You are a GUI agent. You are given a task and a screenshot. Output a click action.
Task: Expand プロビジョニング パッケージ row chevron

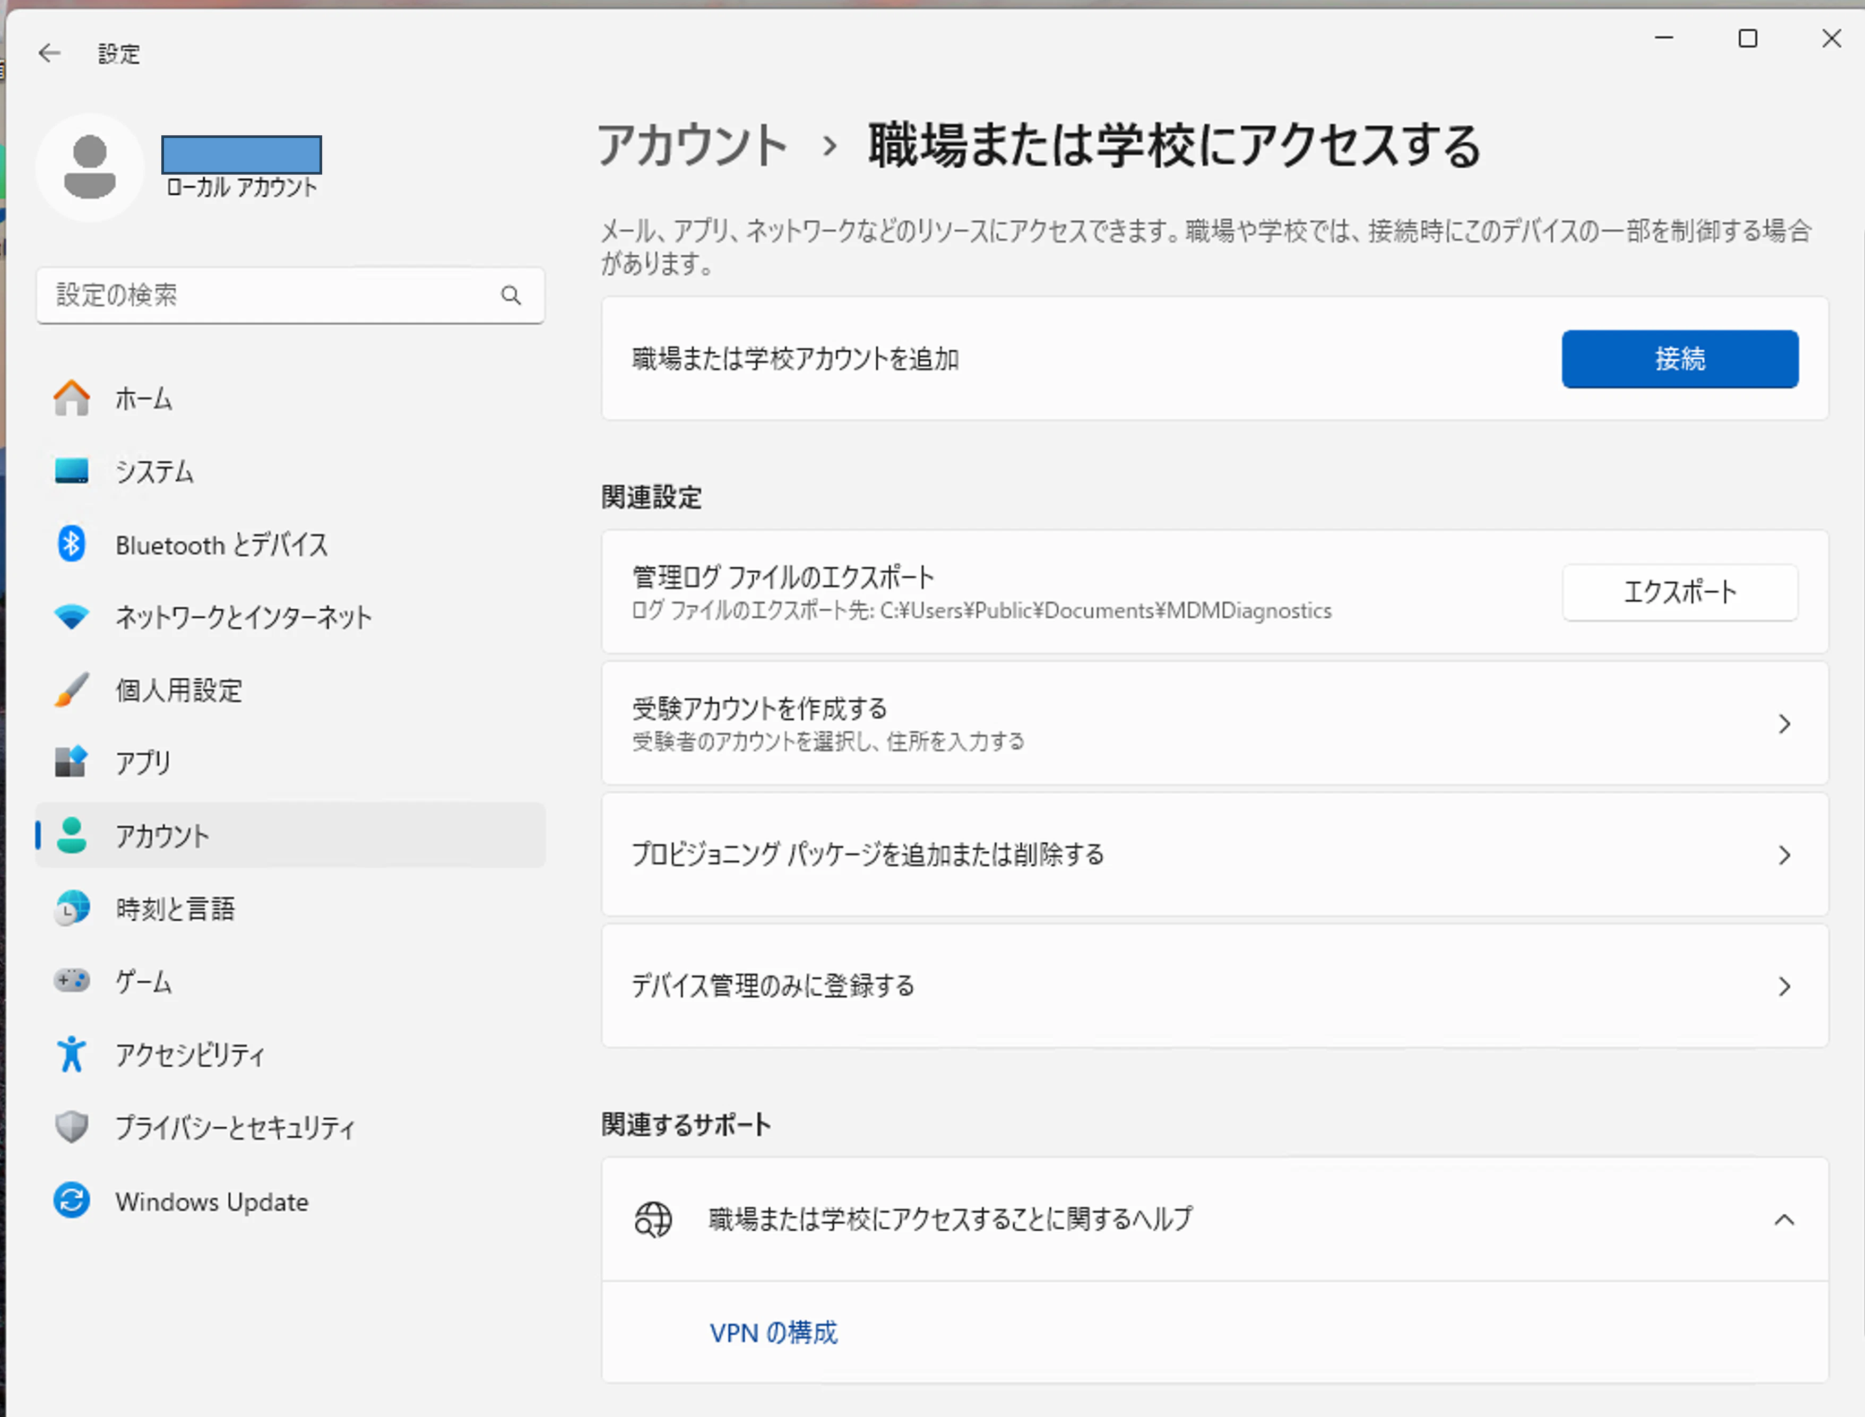coord(1784,856)
